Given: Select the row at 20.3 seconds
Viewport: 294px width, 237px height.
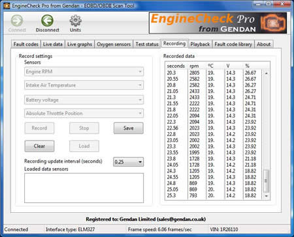Looking at the screenshot, I should (x=214, y=73).
